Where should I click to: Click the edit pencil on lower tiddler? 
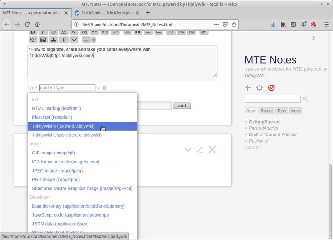[200, 150]
